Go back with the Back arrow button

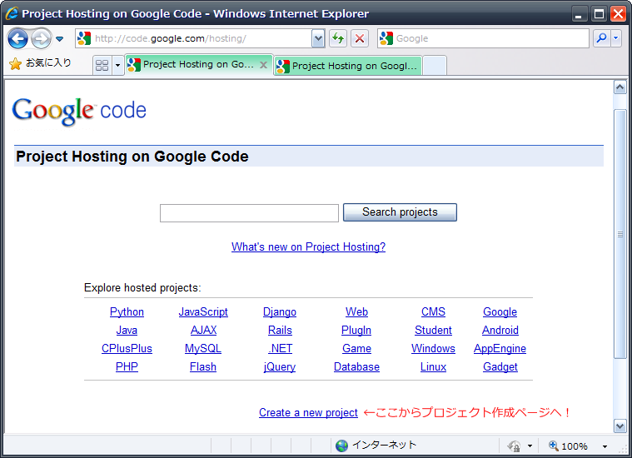17,38
